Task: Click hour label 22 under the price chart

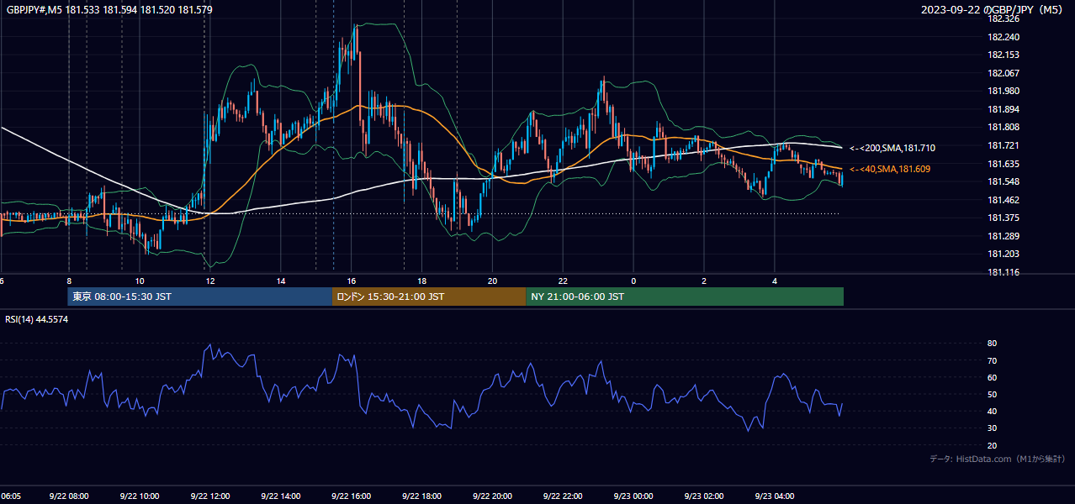Action: click(x=563, y=281)
